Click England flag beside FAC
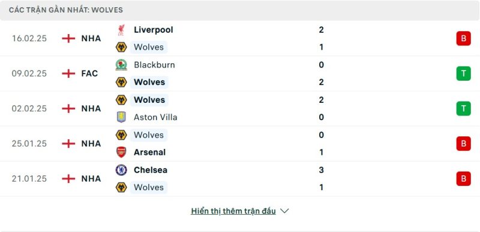Image resolution: width=480 pixels, height=232 pixels. pos(68,74)
